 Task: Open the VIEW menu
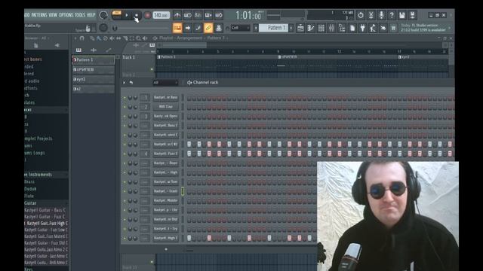[53, 15]
